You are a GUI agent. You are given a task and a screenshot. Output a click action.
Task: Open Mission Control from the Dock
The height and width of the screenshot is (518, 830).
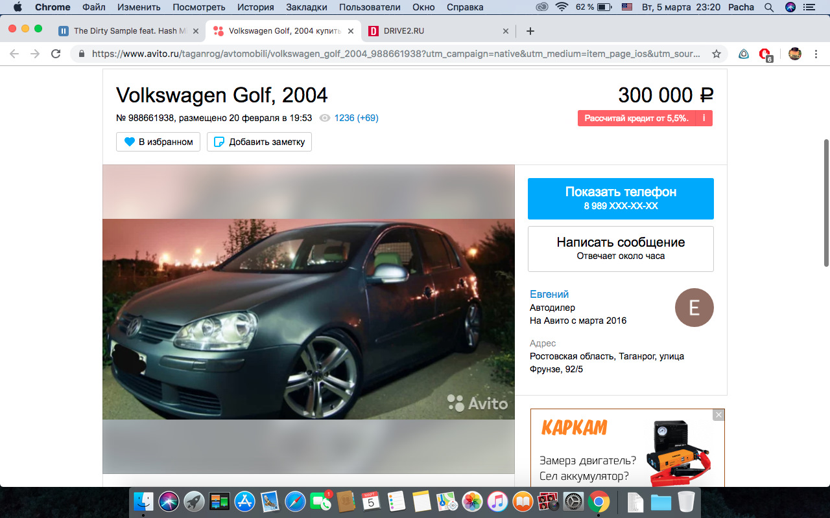click(219, 501)
